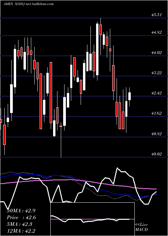
Task: Click the Price : 42.6 readout
Action: (x=22, y=217)
